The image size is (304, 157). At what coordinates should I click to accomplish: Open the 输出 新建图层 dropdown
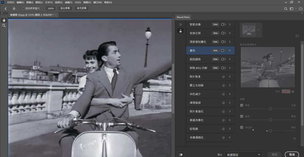coord(243,154)
